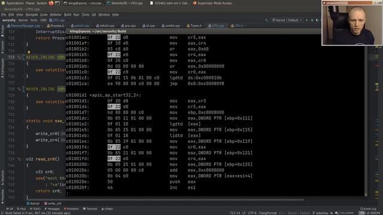Open the Refactor menu
The image size is (383, 215).
click(x=56, y=14)
